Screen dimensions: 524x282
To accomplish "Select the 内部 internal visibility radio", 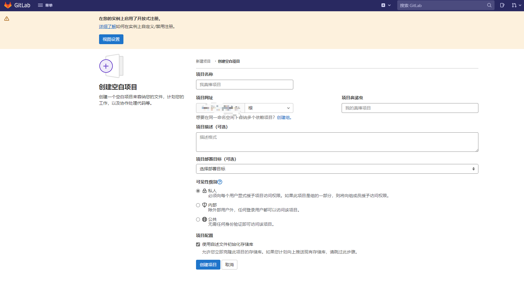I will (x=198, y=205).
